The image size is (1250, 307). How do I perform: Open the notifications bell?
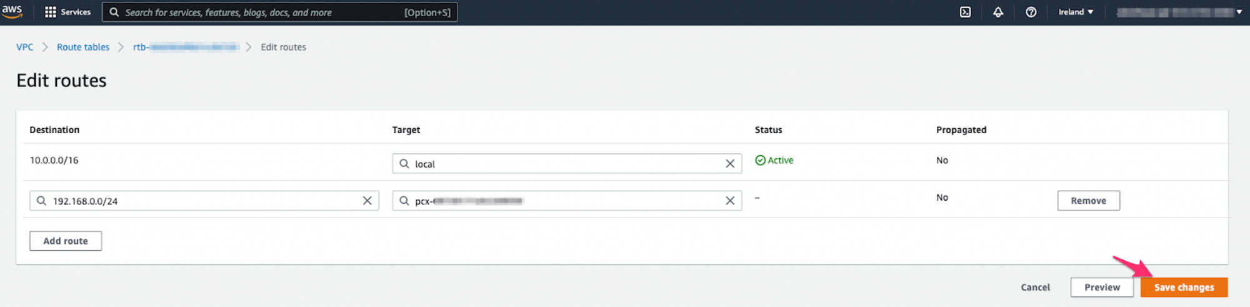coord(998,12)
